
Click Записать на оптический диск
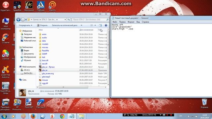tap(65, 25)
